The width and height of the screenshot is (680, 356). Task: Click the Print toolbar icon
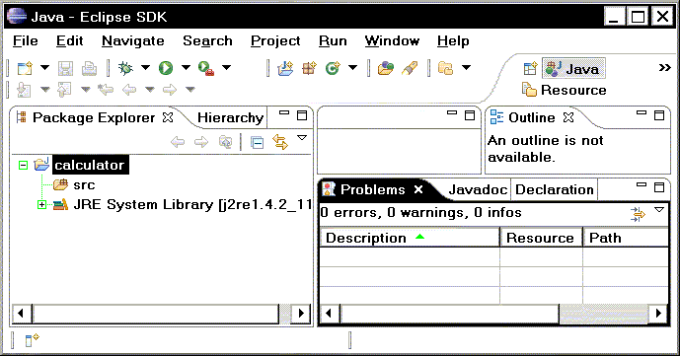point(89,68)
